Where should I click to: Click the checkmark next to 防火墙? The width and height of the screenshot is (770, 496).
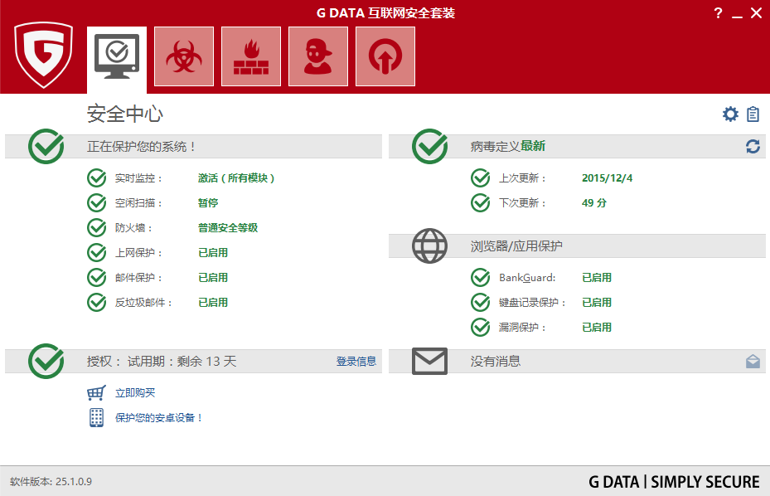click(97, 227)
